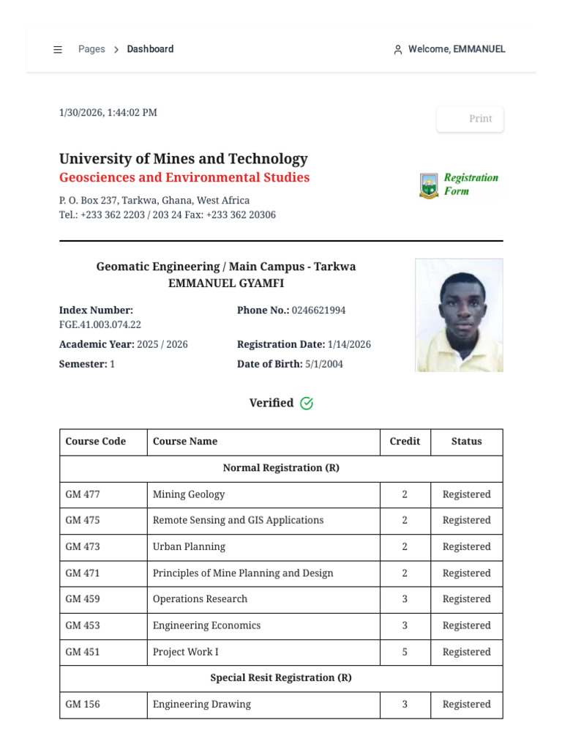Click Remote Sensing and GIS Applications
Screen dimensions: 562x750
pos(238,521)
